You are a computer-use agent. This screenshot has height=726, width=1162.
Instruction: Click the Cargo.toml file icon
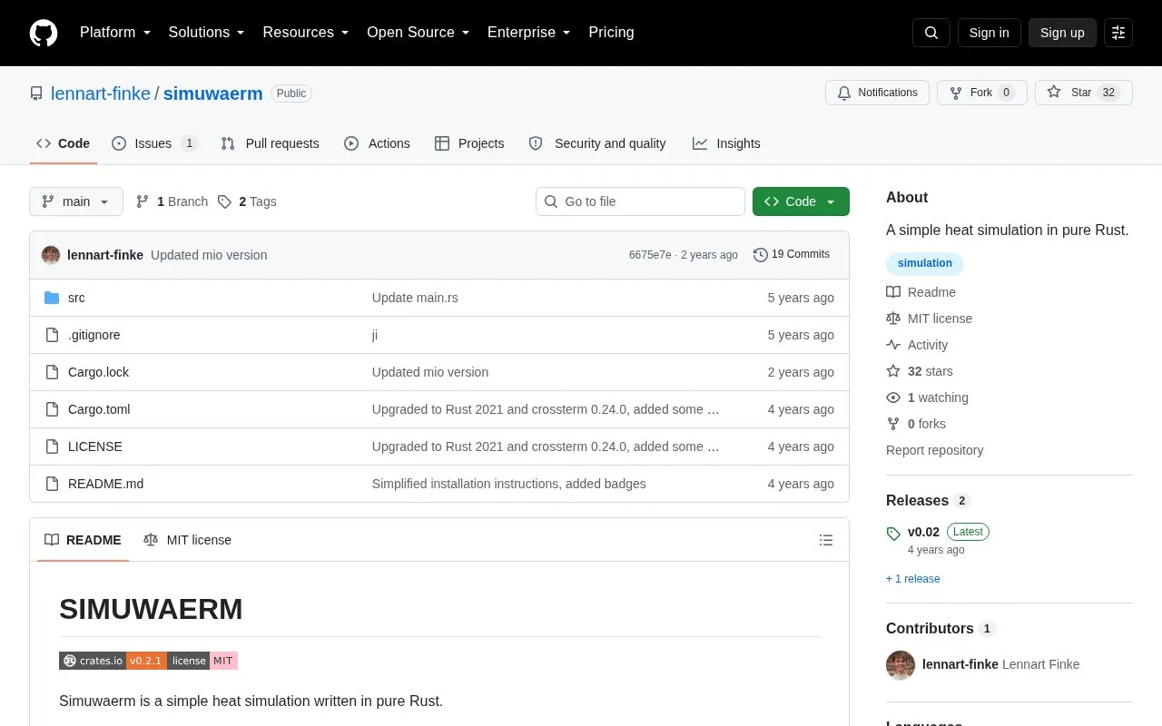[x=52, y=409]
